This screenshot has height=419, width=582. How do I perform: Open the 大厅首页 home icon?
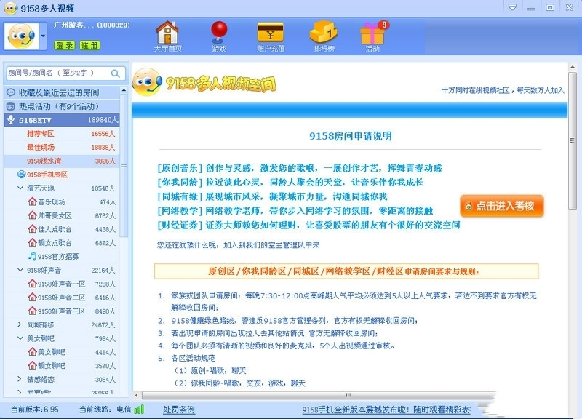pos(168,36)
